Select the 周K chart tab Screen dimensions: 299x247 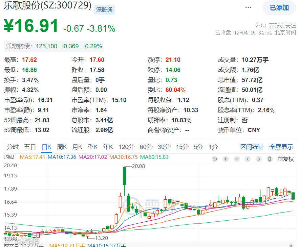62,147
